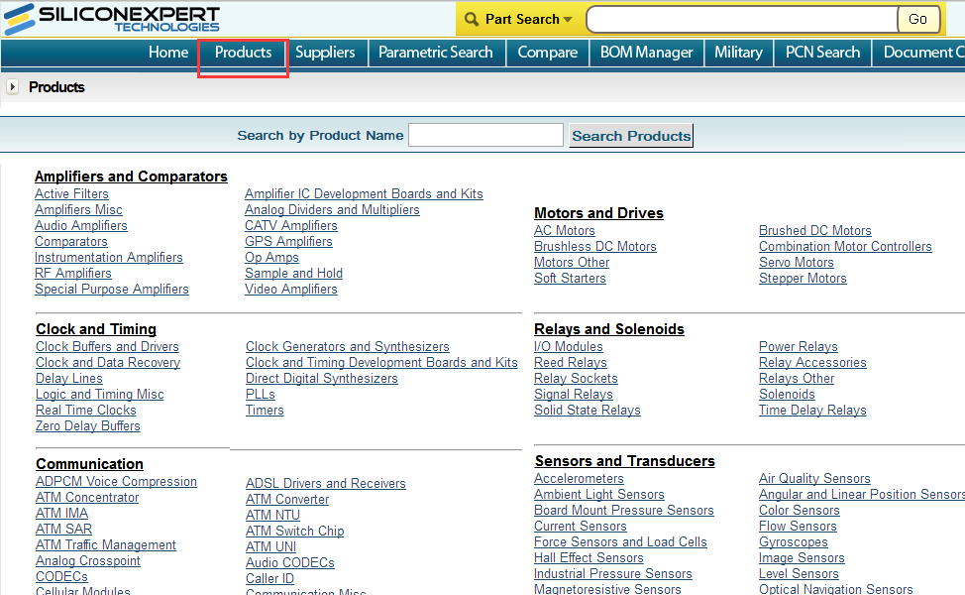This screenshot has width=965, height=595.
Task: Open the Suppliers menu item
Action: pos(325,53)
